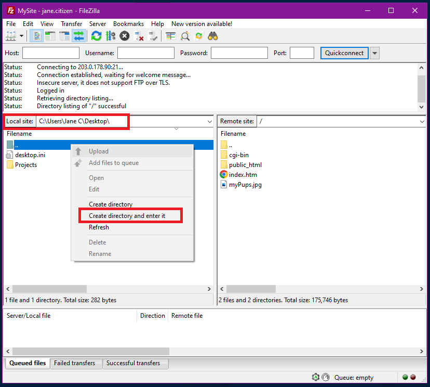Image resolution: width=430 pixels, height=387 pixels.
Task: Expand the Quickconnect dropdown arrow
Action: click(374, 53)
